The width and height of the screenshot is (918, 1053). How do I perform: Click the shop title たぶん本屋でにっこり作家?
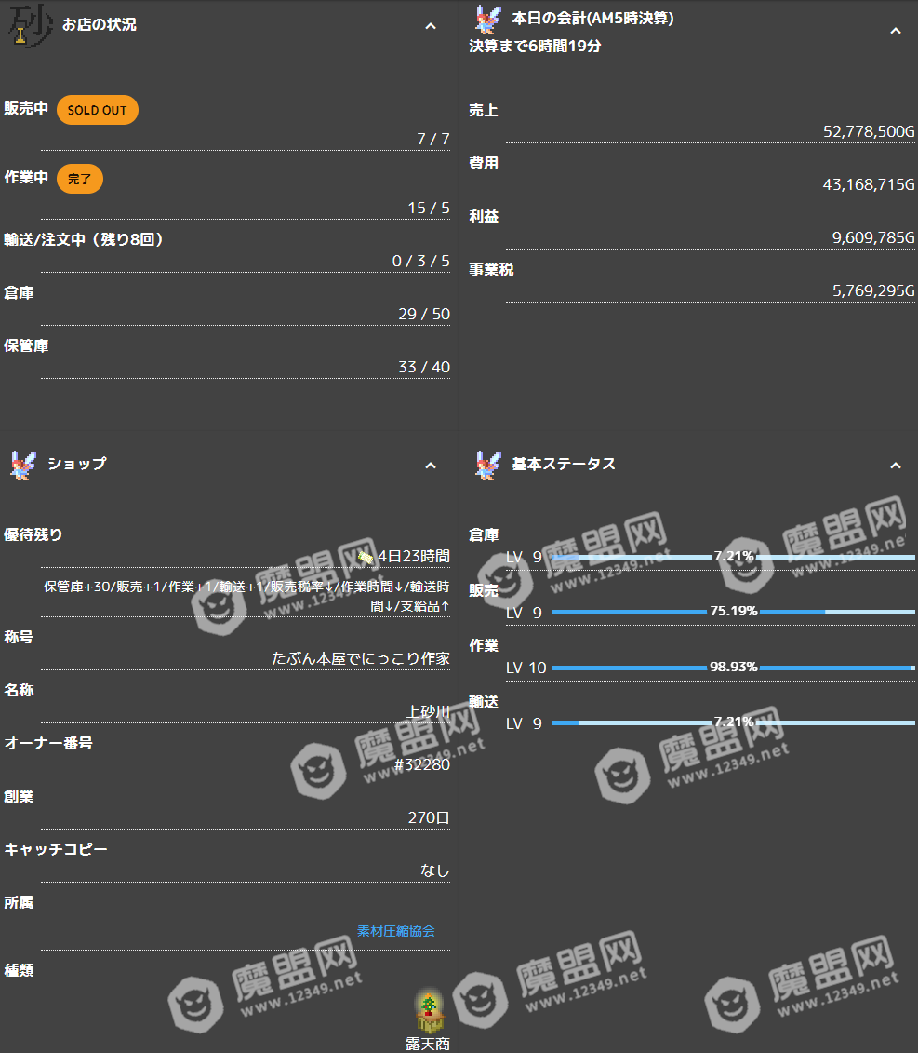click(x=361, y=658)
